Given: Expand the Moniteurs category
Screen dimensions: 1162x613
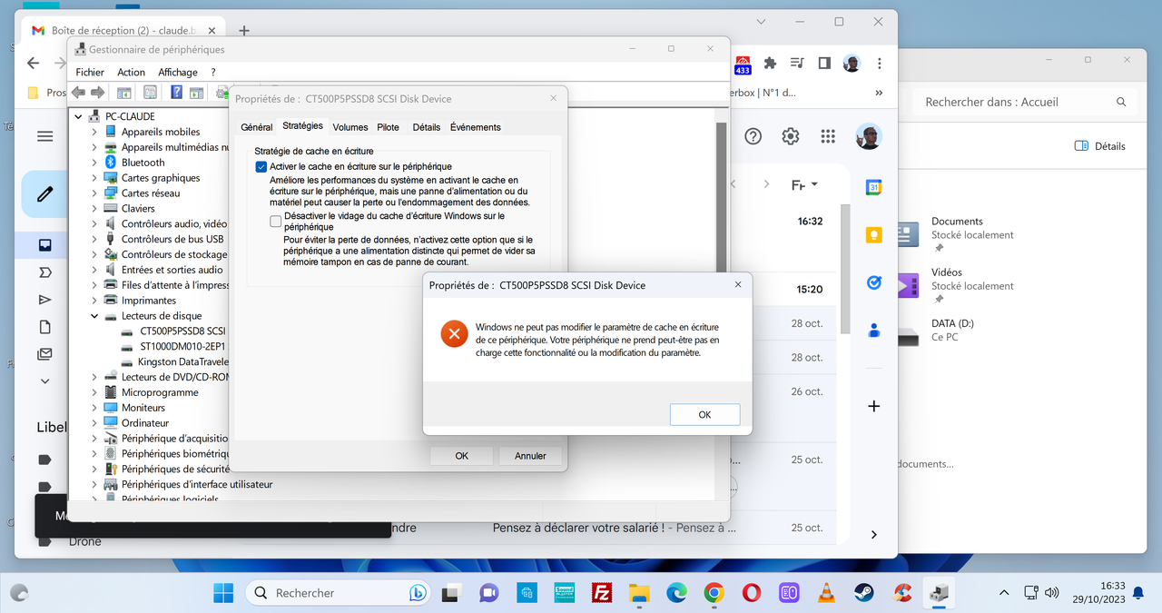Looking at the screenshot, I should pyautogui.click(x=94, y=408).
